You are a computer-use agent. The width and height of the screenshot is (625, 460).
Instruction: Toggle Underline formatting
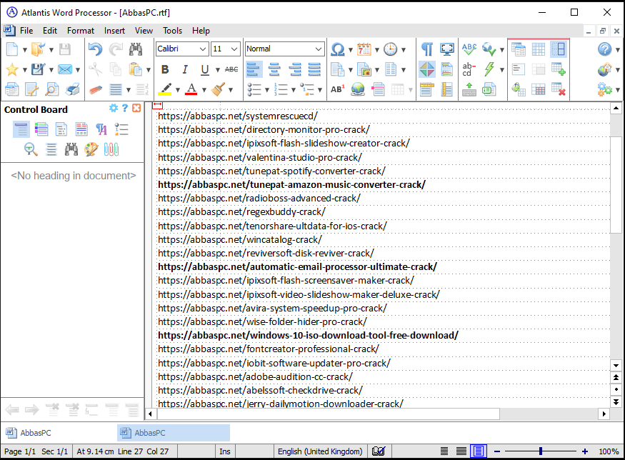(x=204, y=69)
